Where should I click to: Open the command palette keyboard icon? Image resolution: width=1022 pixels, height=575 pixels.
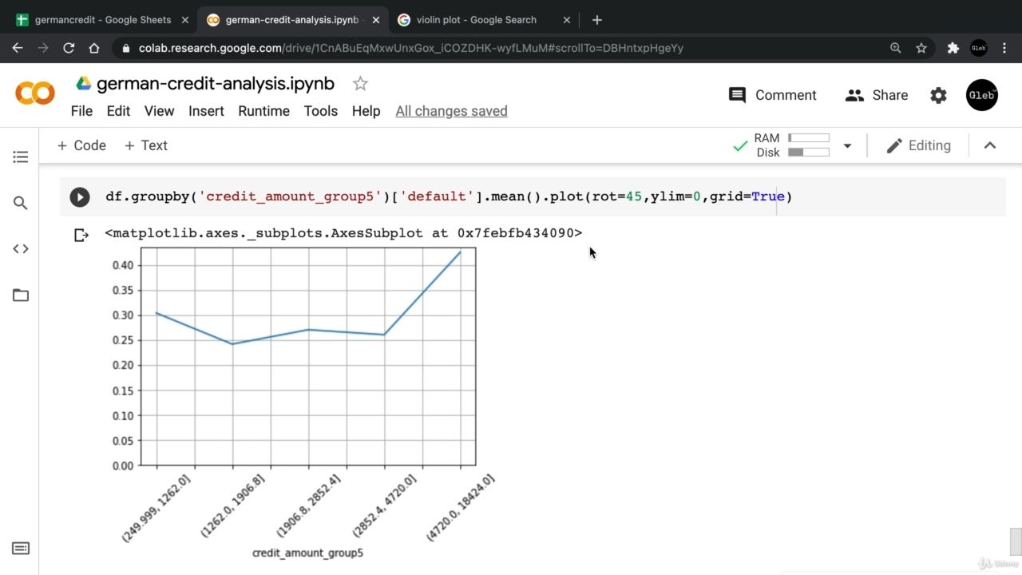[x=21, y=548]
